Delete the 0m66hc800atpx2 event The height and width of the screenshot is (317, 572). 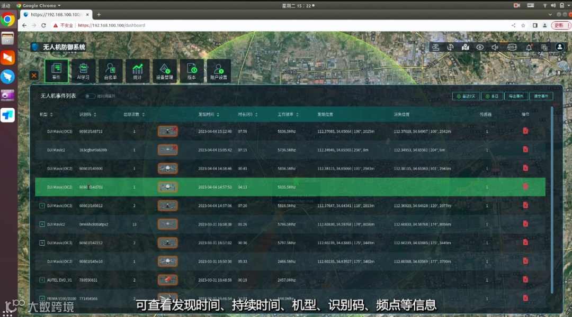(525, 224)
